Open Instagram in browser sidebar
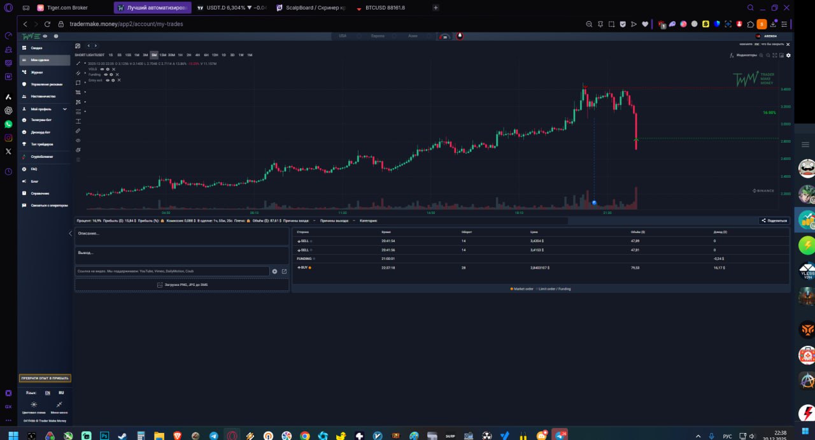This screenshot has width=815, height=440. click(x=8, y=138)
